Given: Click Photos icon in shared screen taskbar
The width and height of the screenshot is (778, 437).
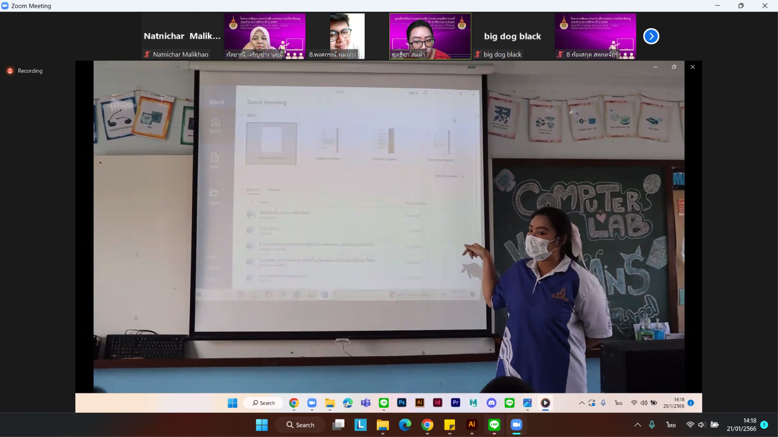Looking at the screenshot, I should (527, 403).
